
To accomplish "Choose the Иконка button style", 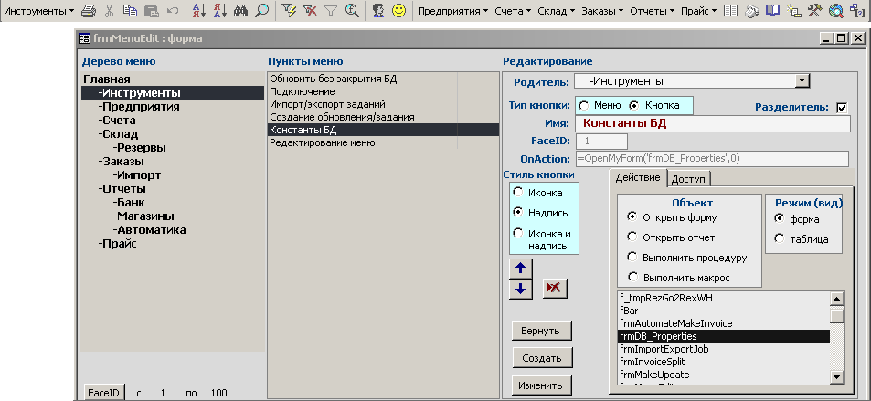I will (517, 192).
